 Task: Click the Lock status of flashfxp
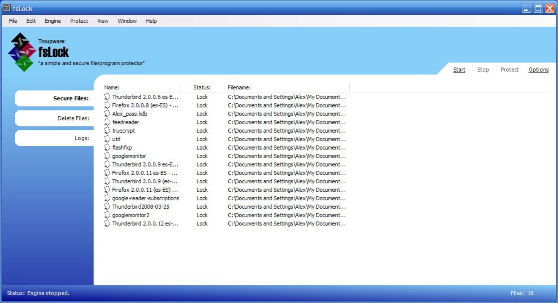tap(202, 148)
